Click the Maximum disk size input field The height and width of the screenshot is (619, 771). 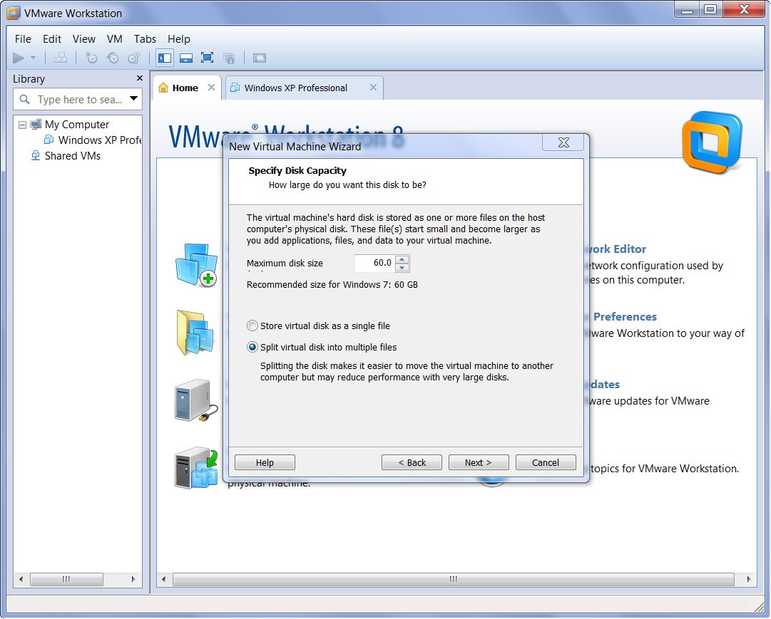coord(374,263)
